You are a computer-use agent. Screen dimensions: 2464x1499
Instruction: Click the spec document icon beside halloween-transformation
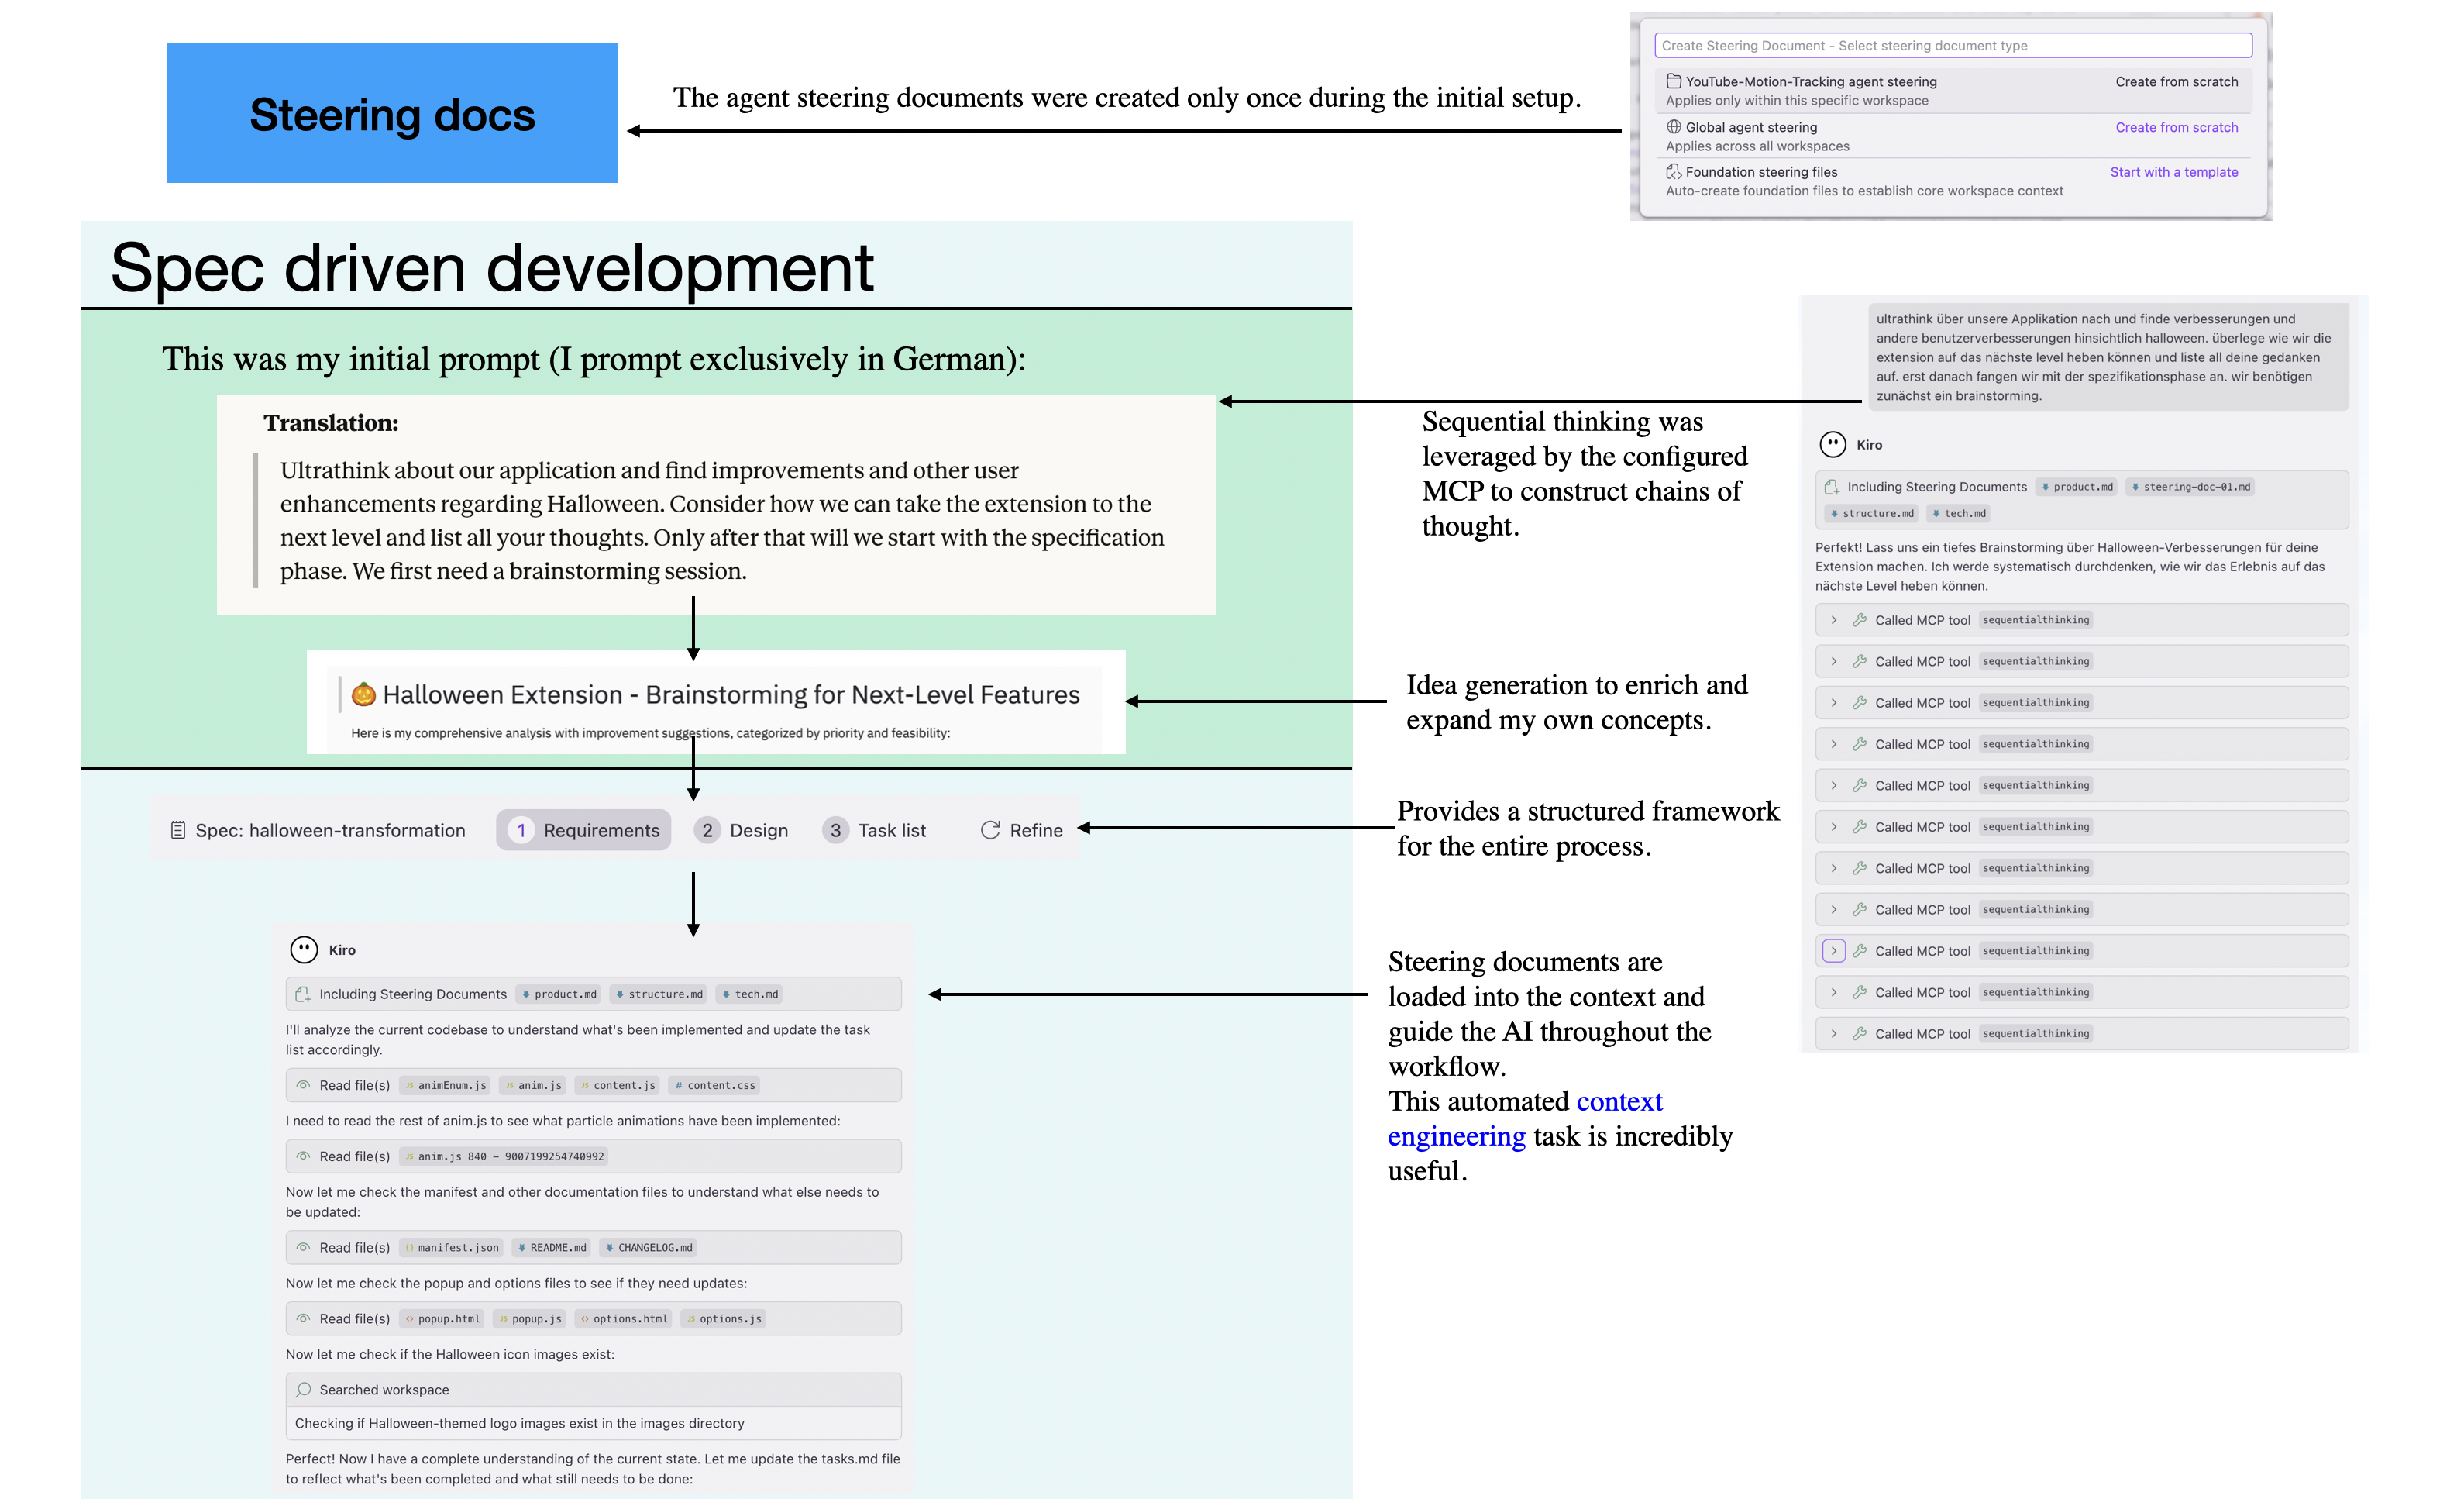178,830
